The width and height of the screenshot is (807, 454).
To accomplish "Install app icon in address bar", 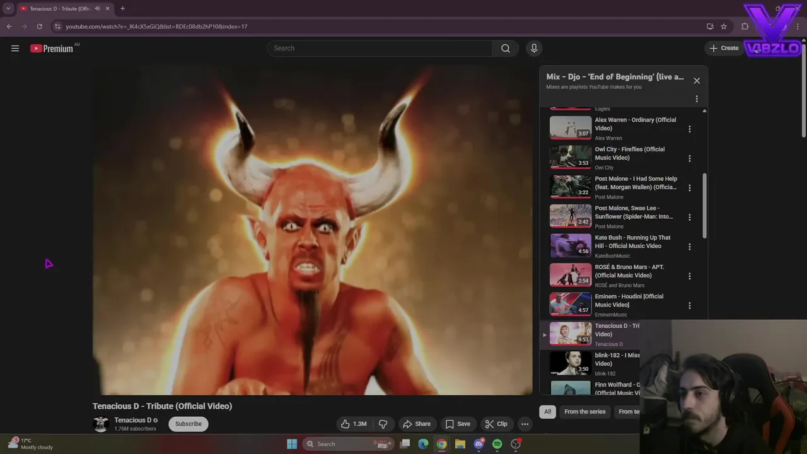I will click(x=710, y=26).
